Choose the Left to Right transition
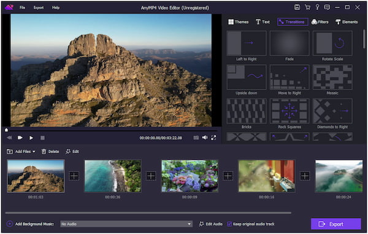Viewport: 368px width, 234px height. point(246,43)
